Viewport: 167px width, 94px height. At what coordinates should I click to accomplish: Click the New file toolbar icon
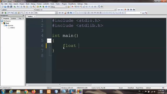(x=2, y=7)
